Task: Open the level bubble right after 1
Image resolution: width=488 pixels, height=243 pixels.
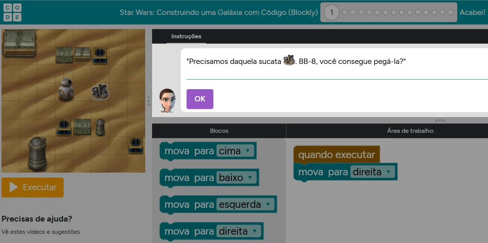Action: coord(345,12)
